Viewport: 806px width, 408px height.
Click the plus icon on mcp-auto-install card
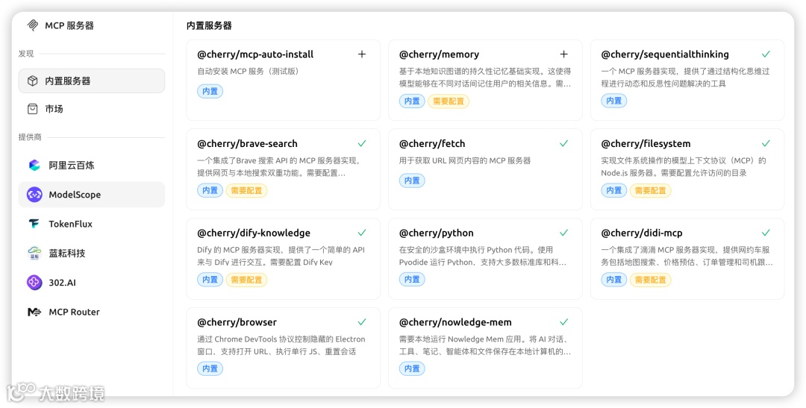point(362,54)
